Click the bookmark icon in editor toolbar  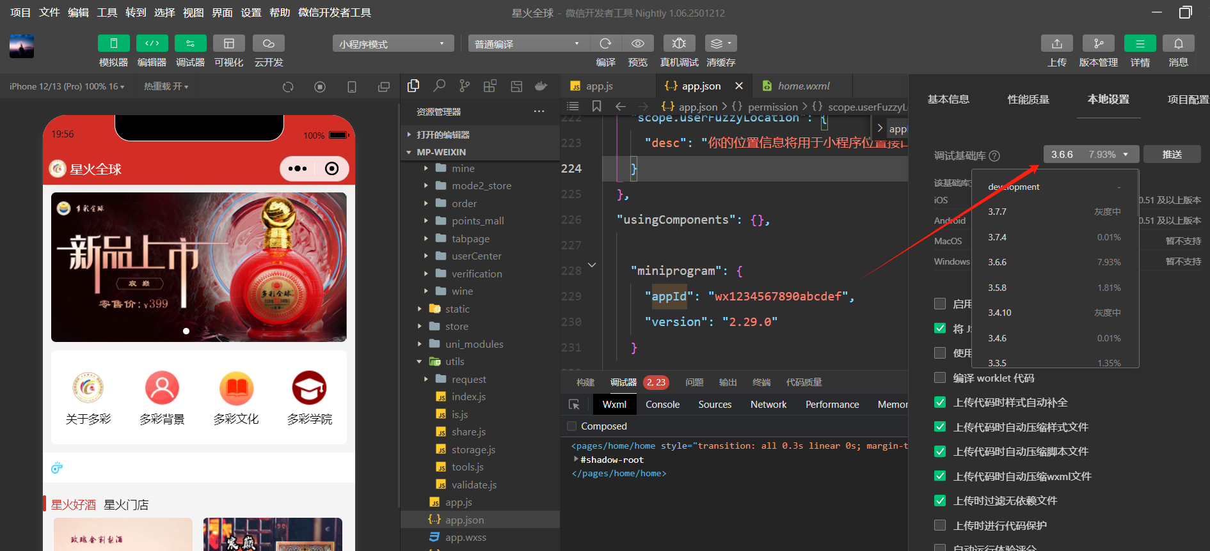[x=596, y=106]
